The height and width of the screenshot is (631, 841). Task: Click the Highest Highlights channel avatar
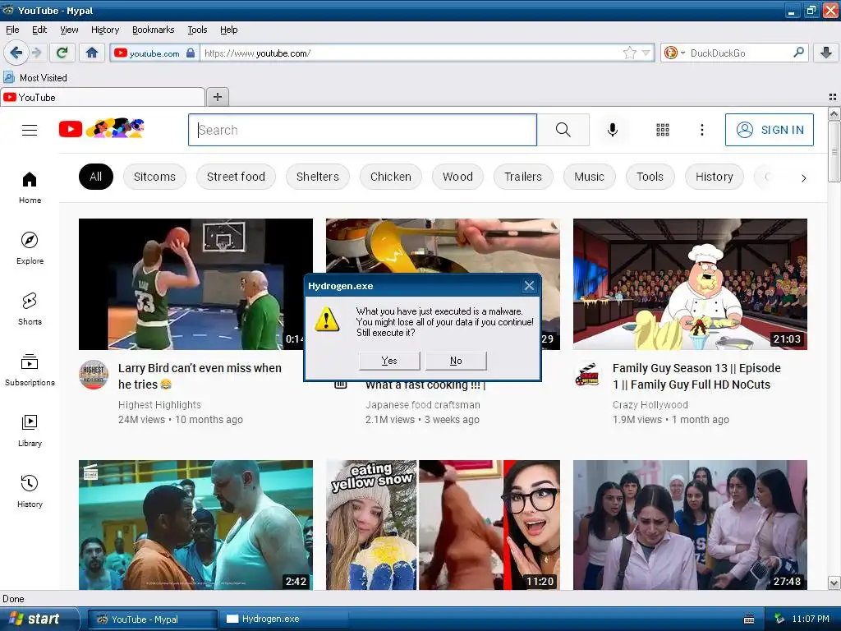click(94, 375)
